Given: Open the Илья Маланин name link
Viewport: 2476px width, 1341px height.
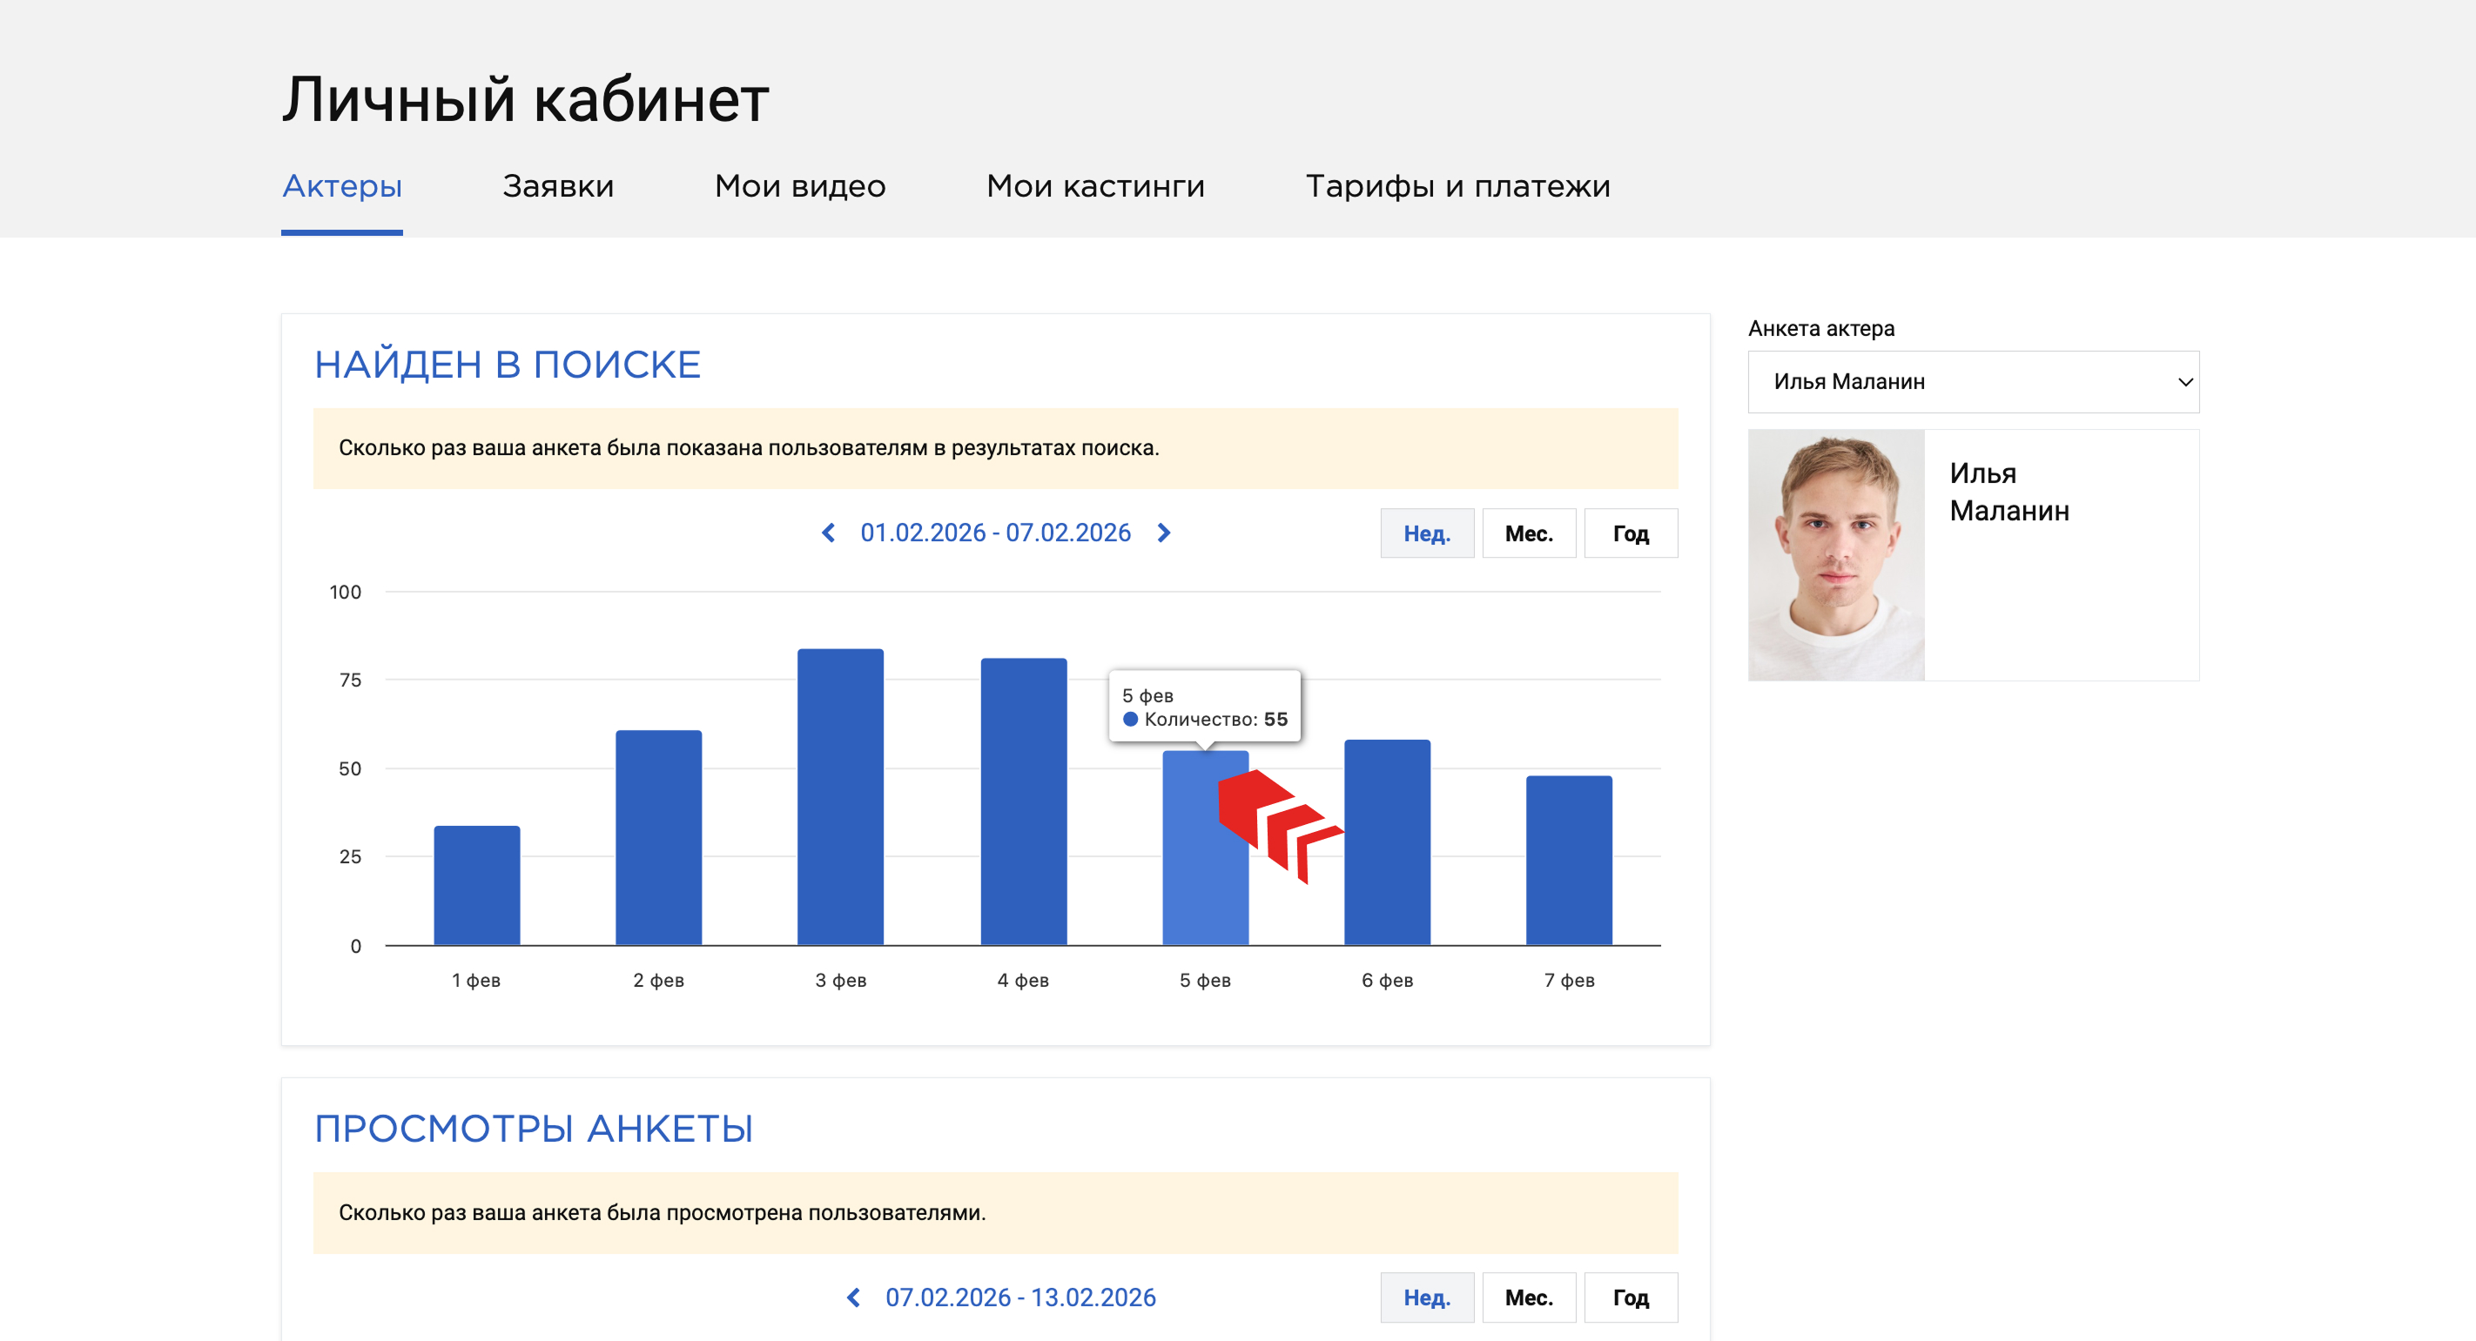Looking at the screenshot, I should 2008,492.
